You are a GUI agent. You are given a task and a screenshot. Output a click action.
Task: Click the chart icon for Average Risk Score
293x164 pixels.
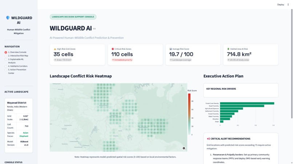coord(170,49)
